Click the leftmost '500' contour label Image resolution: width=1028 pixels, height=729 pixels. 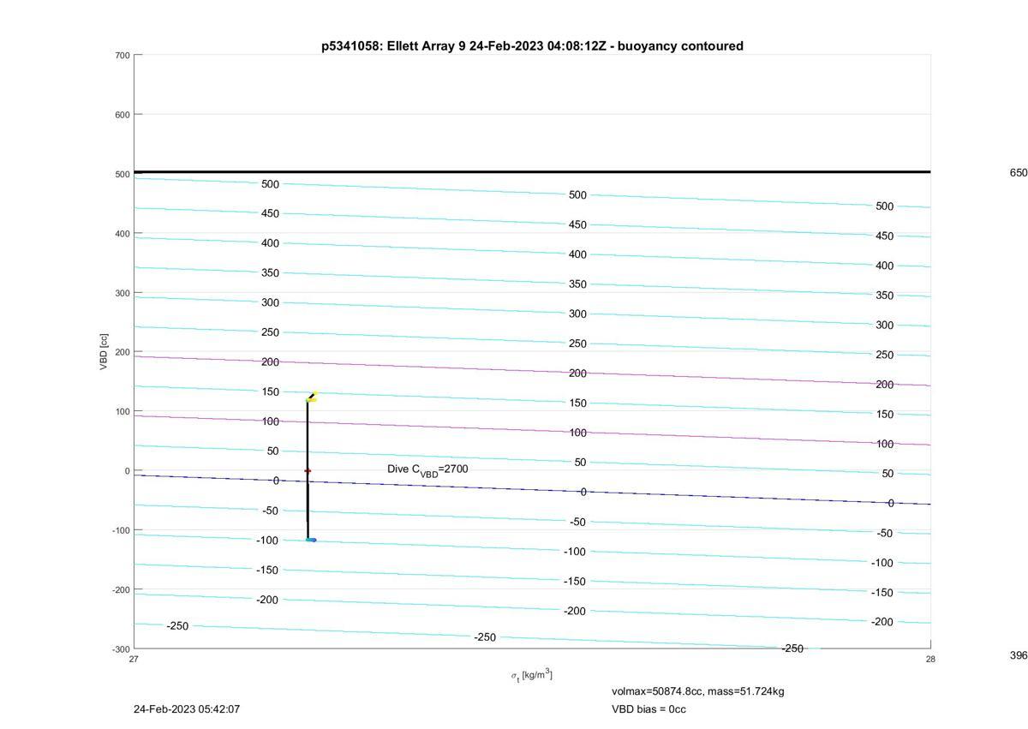(271, 184)
